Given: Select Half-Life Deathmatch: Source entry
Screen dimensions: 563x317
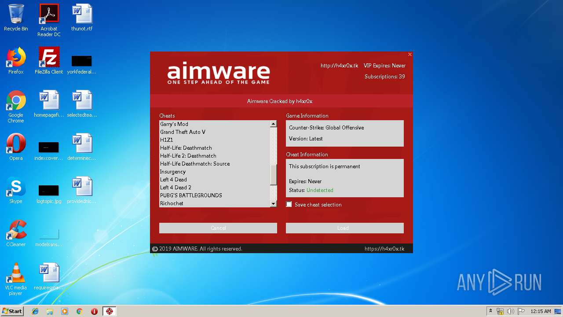Looking at the screenshot, I should pos(214,164).
